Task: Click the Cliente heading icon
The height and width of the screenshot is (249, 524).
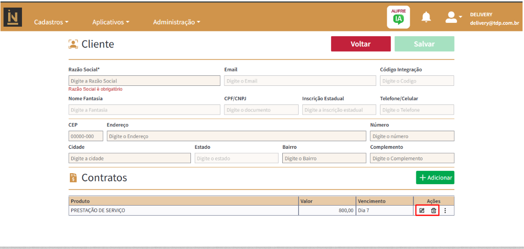Action: tap(73, 44)
